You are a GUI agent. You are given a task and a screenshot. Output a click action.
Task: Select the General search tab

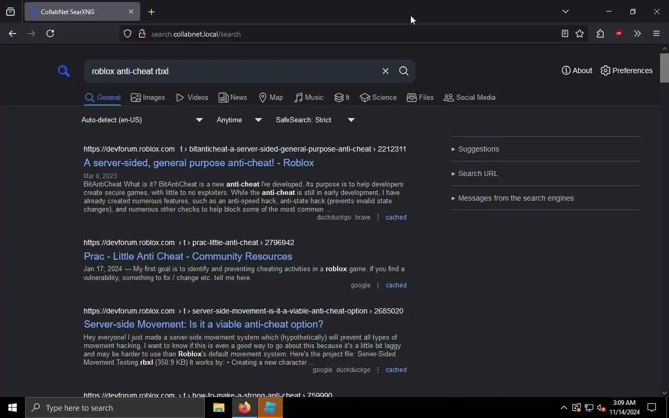coord(102,97)
